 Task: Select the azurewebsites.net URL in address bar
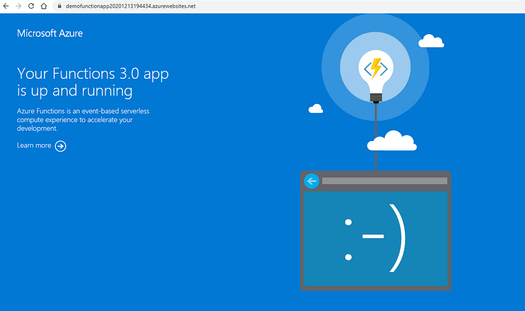pyautogui.click(x=131, y=6)
